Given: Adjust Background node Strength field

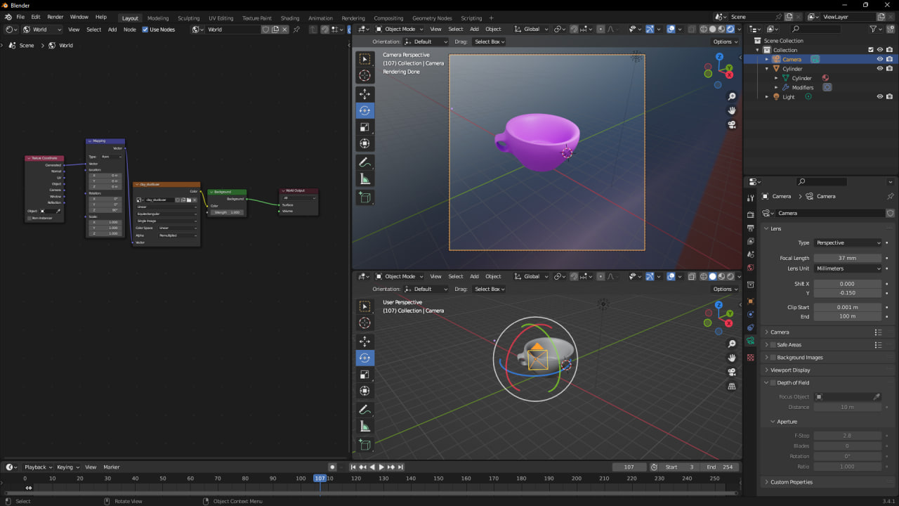Looking at the screenshot, I should (228, 212).
